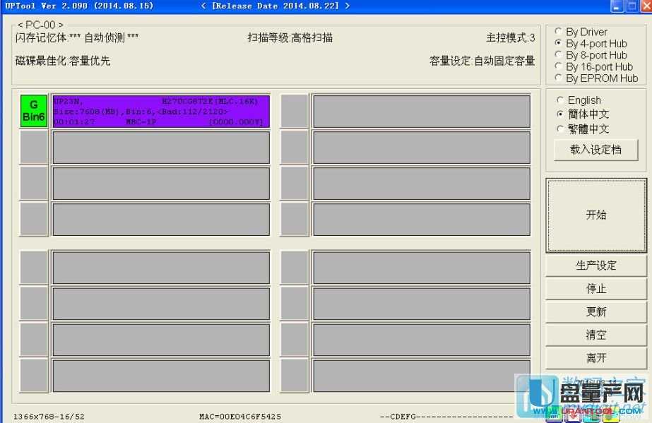The height and width of the screenshot is (423, 652).
Task: Choose the 簡体中文 language radio button
Action: (x=562, y=114)
